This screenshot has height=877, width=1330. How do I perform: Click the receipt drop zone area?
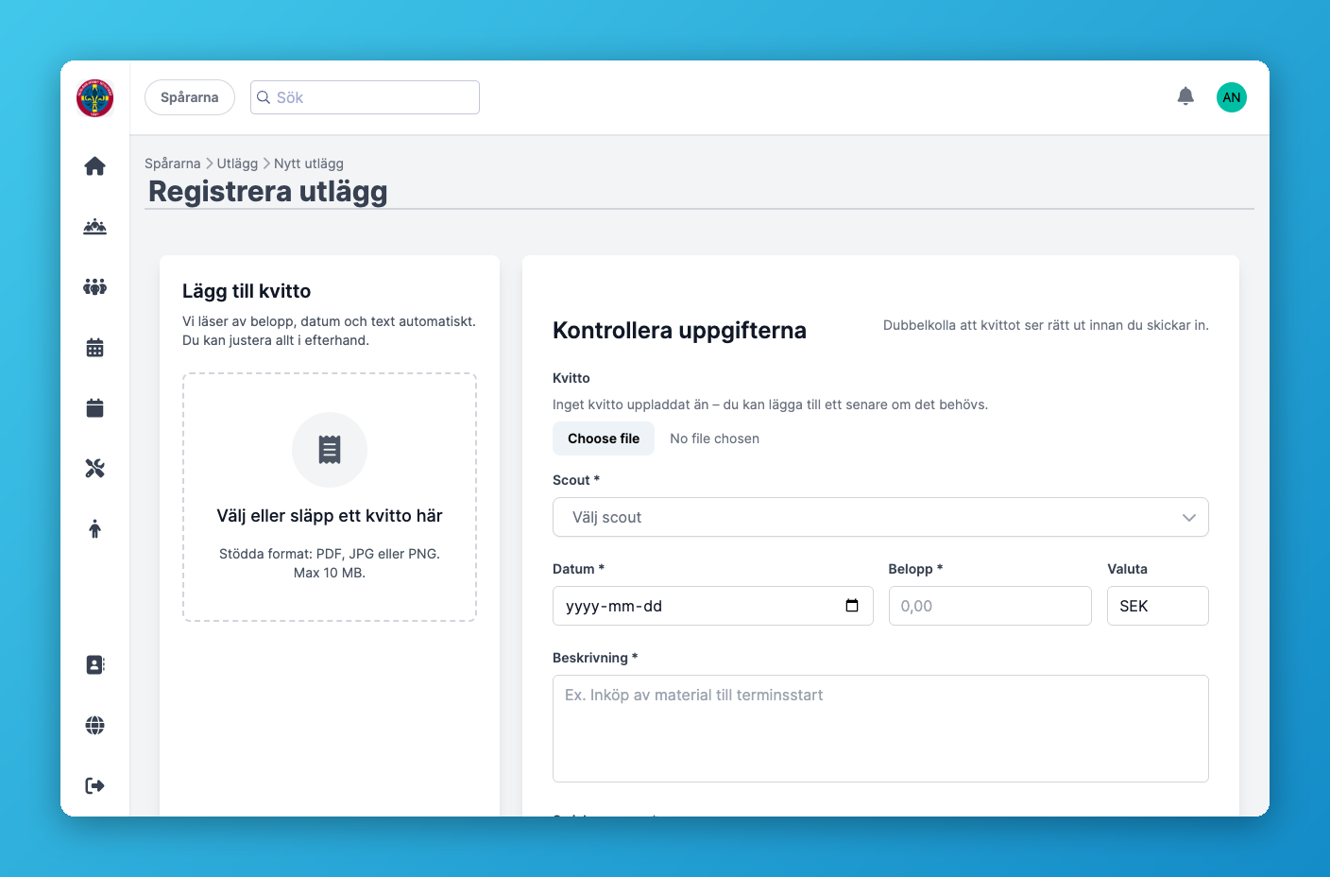pos(330,497)
